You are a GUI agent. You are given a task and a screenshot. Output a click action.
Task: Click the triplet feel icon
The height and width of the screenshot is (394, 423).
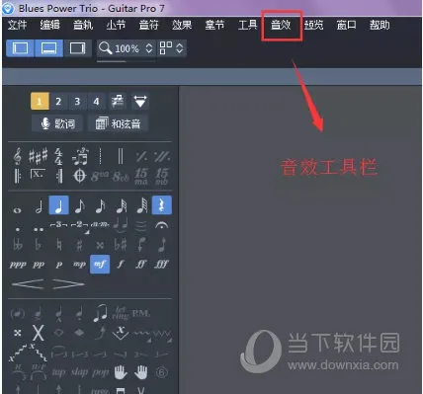tap(80, 156)
